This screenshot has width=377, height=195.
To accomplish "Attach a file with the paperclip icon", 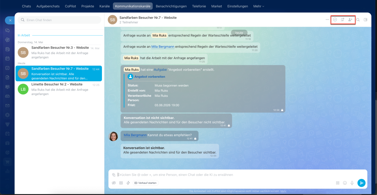I will coord(114,175).
